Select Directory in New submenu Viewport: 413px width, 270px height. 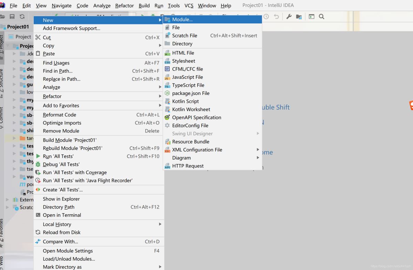[212, 44]
